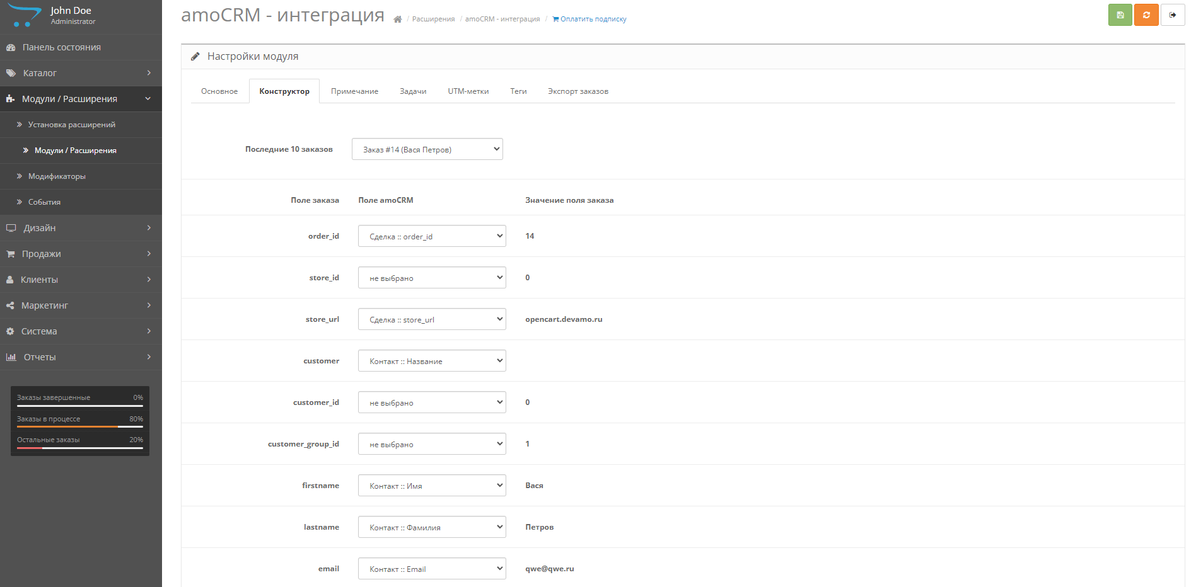The width and height of the screenshot is (1196, 587).
Task: Open the Экспорт заказов tab
Action: 578,91
